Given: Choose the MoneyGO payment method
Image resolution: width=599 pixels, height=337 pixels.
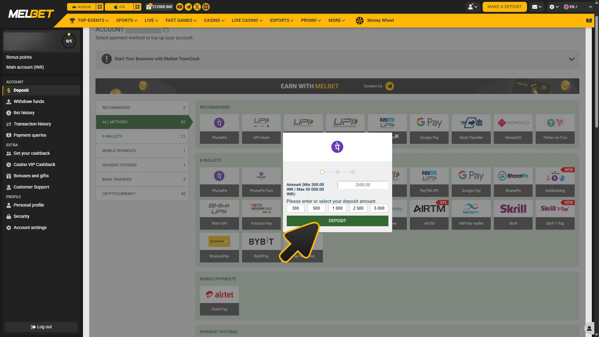Looking at the screenshot, I should point(513,129).
